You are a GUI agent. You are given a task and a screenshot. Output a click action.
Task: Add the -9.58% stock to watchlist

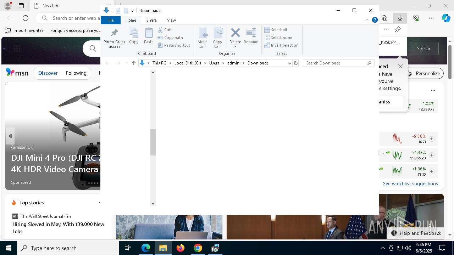point(432,139)
